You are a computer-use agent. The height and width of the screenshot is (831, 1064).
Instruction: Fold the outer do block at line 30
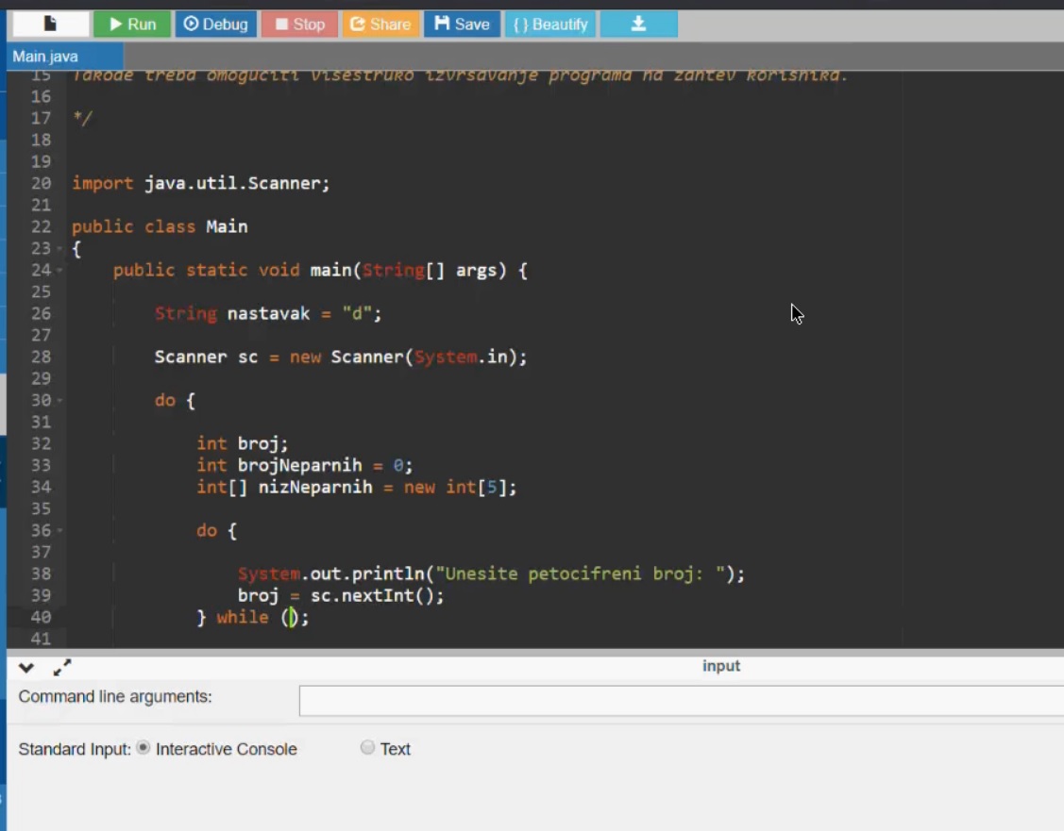59,401
